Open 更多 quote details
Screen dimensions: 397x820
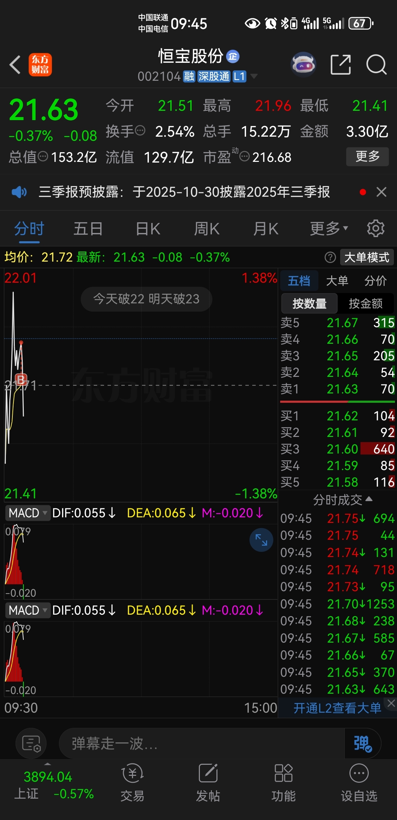(x=367, y=157)
